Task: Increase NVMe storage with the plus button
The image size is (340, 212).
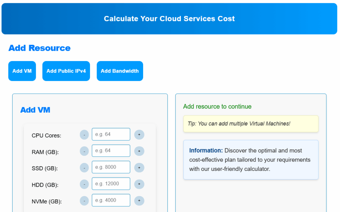Action: coord(139,200)
